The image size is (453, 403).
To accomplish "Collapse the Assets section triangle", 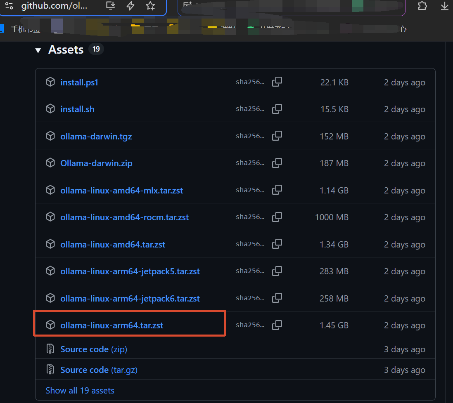I will [x=38, y=50].
